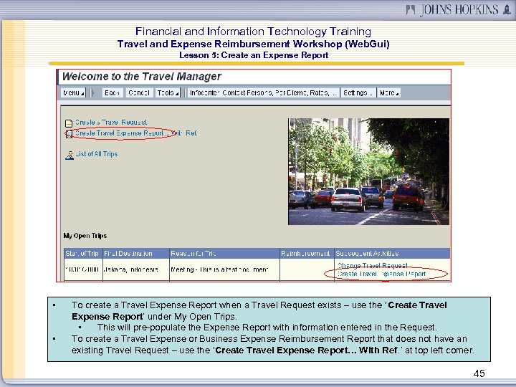Screen dimensions: 516x387
Task: Click the First Destination column header
Action: tap(136, 254)
